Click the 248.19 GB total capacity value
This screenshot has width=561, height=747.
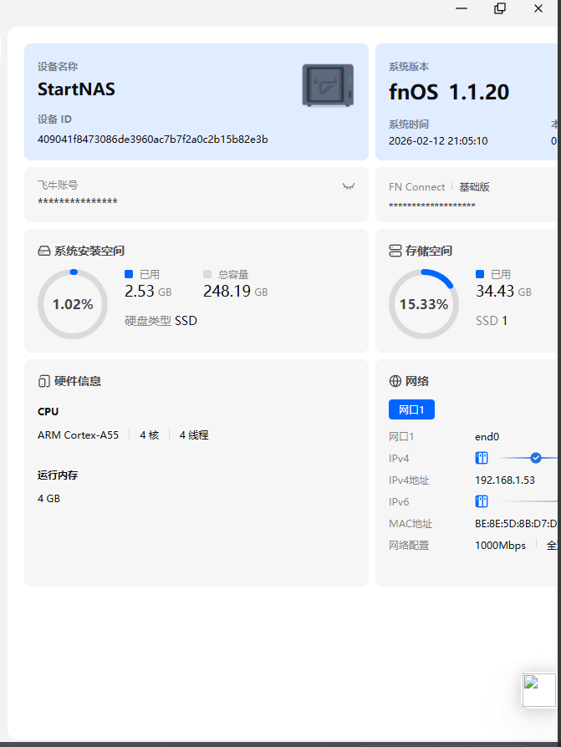[x=236, y=291]
